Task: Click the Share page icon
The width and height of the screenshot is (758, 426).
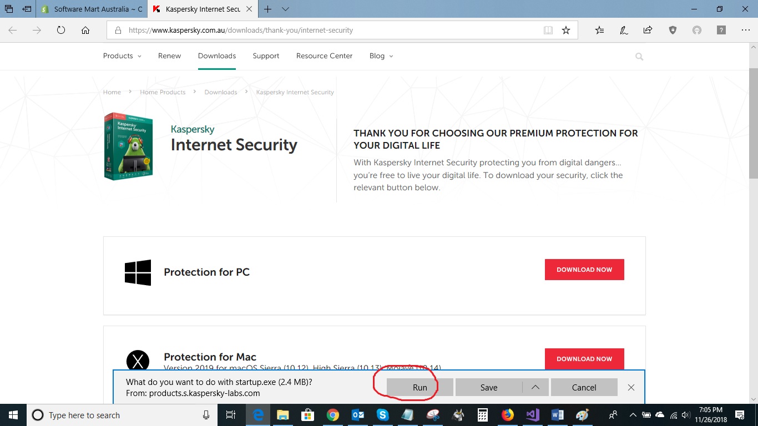Action: (648, 31)
